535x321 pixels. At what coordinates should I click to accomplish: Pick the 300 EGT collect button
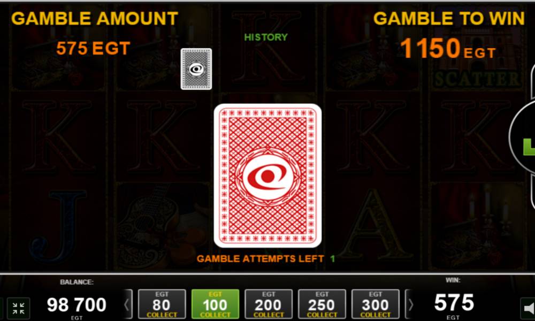(376, 304)
